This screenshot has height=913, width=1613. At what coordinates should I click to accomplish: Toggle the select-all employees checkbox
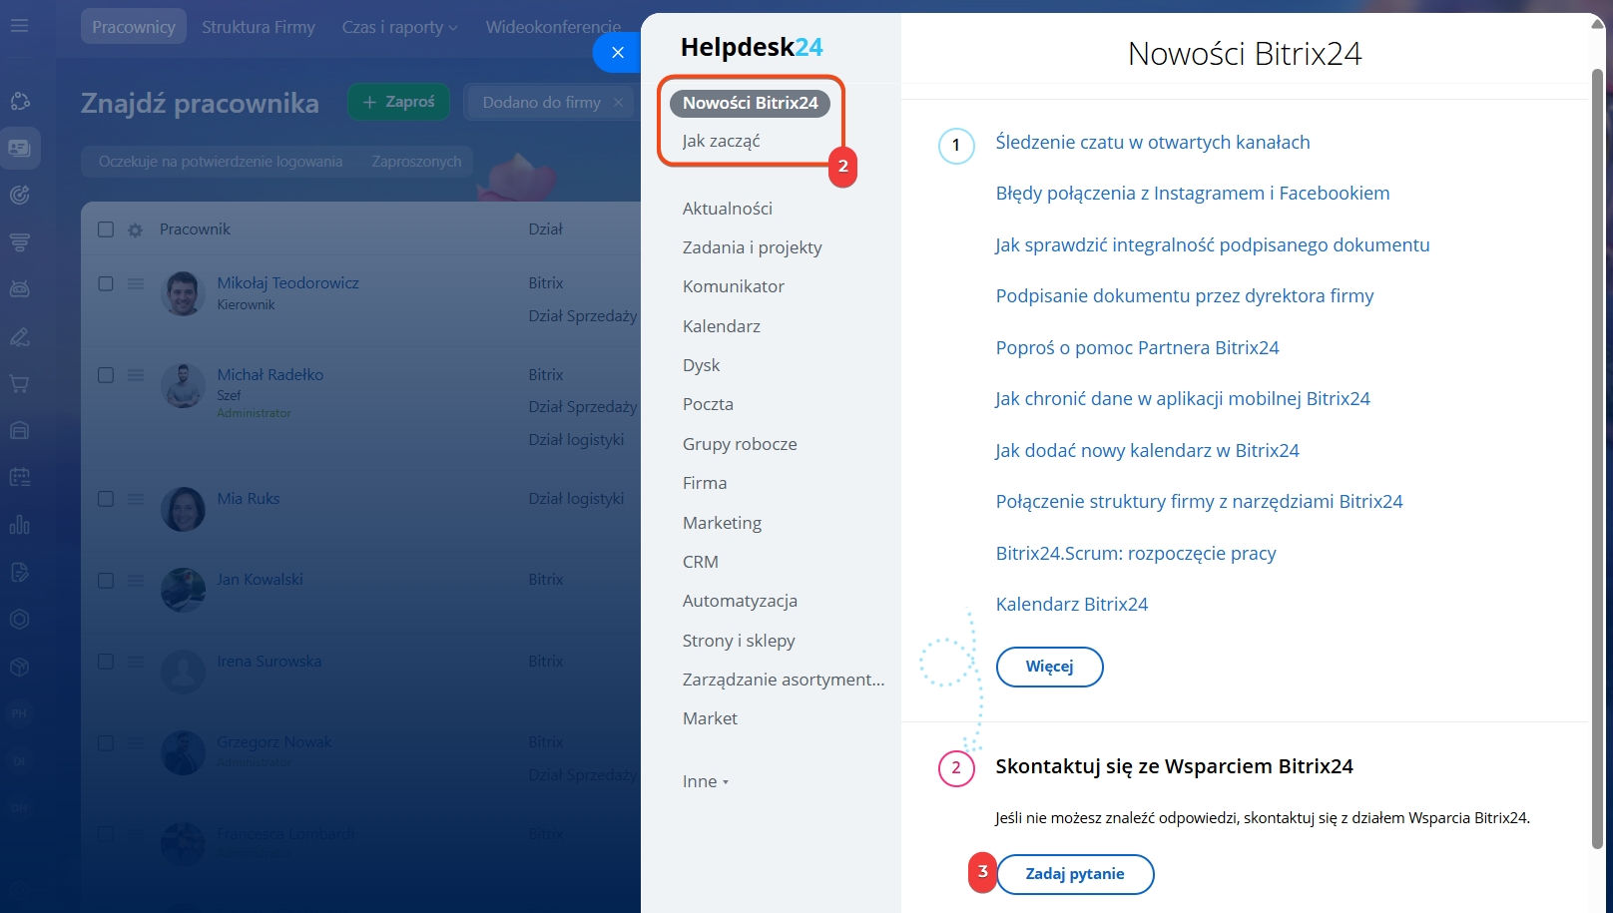106,229
